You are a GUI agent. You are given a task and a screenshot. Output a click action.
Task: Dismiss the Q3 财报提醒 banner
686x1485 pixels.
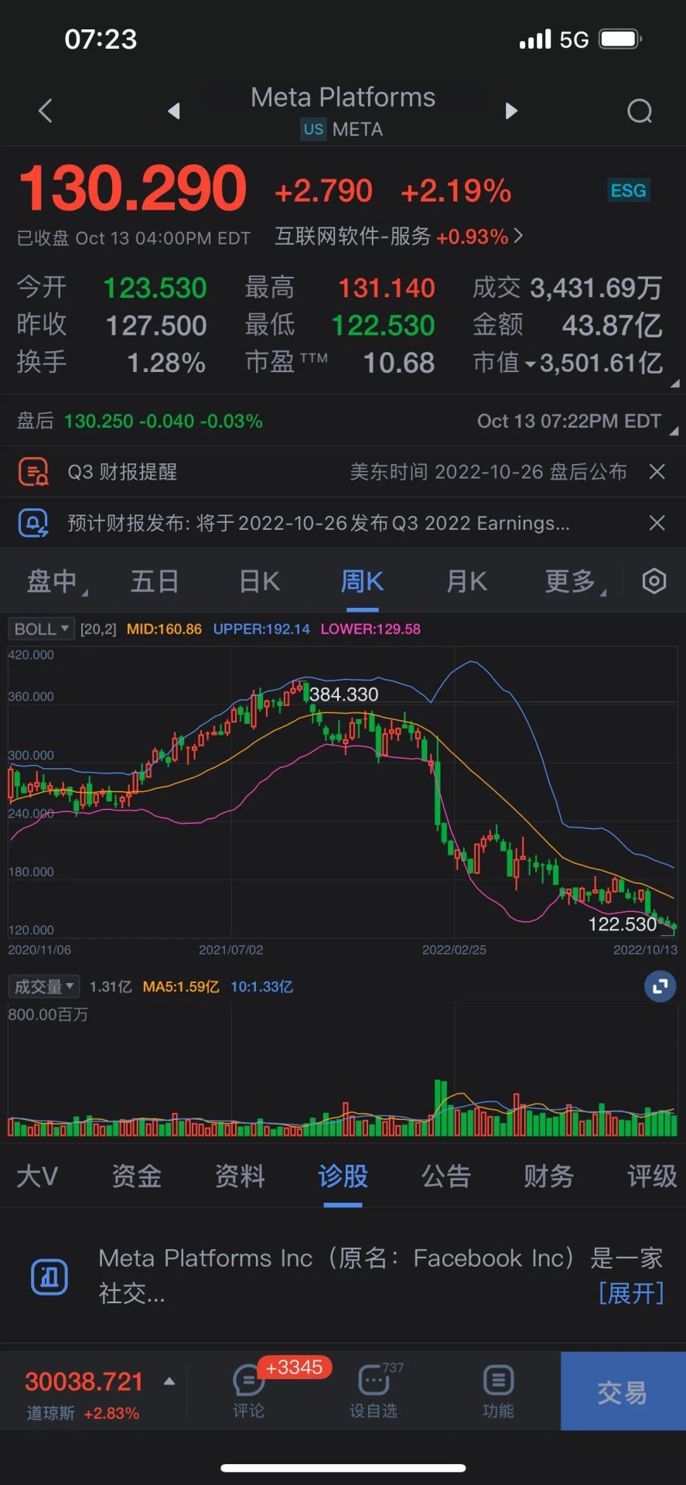click(657, 471)
